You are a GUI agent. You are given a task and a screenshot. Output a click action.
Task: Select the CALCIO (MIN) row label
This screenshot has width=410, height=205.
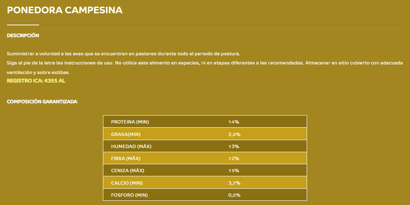[x=127, y=183]
